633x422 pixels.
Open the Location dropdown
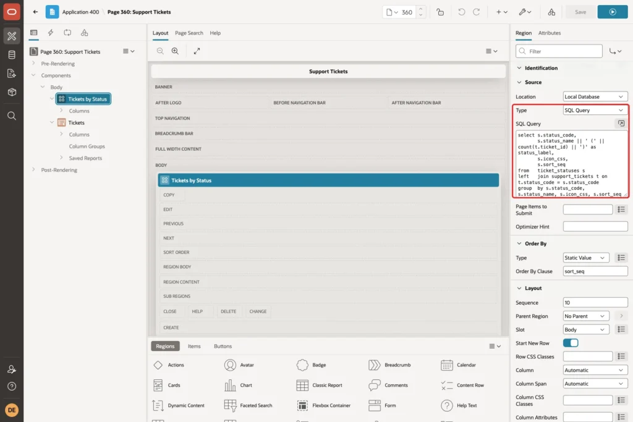tap(595, 97)
